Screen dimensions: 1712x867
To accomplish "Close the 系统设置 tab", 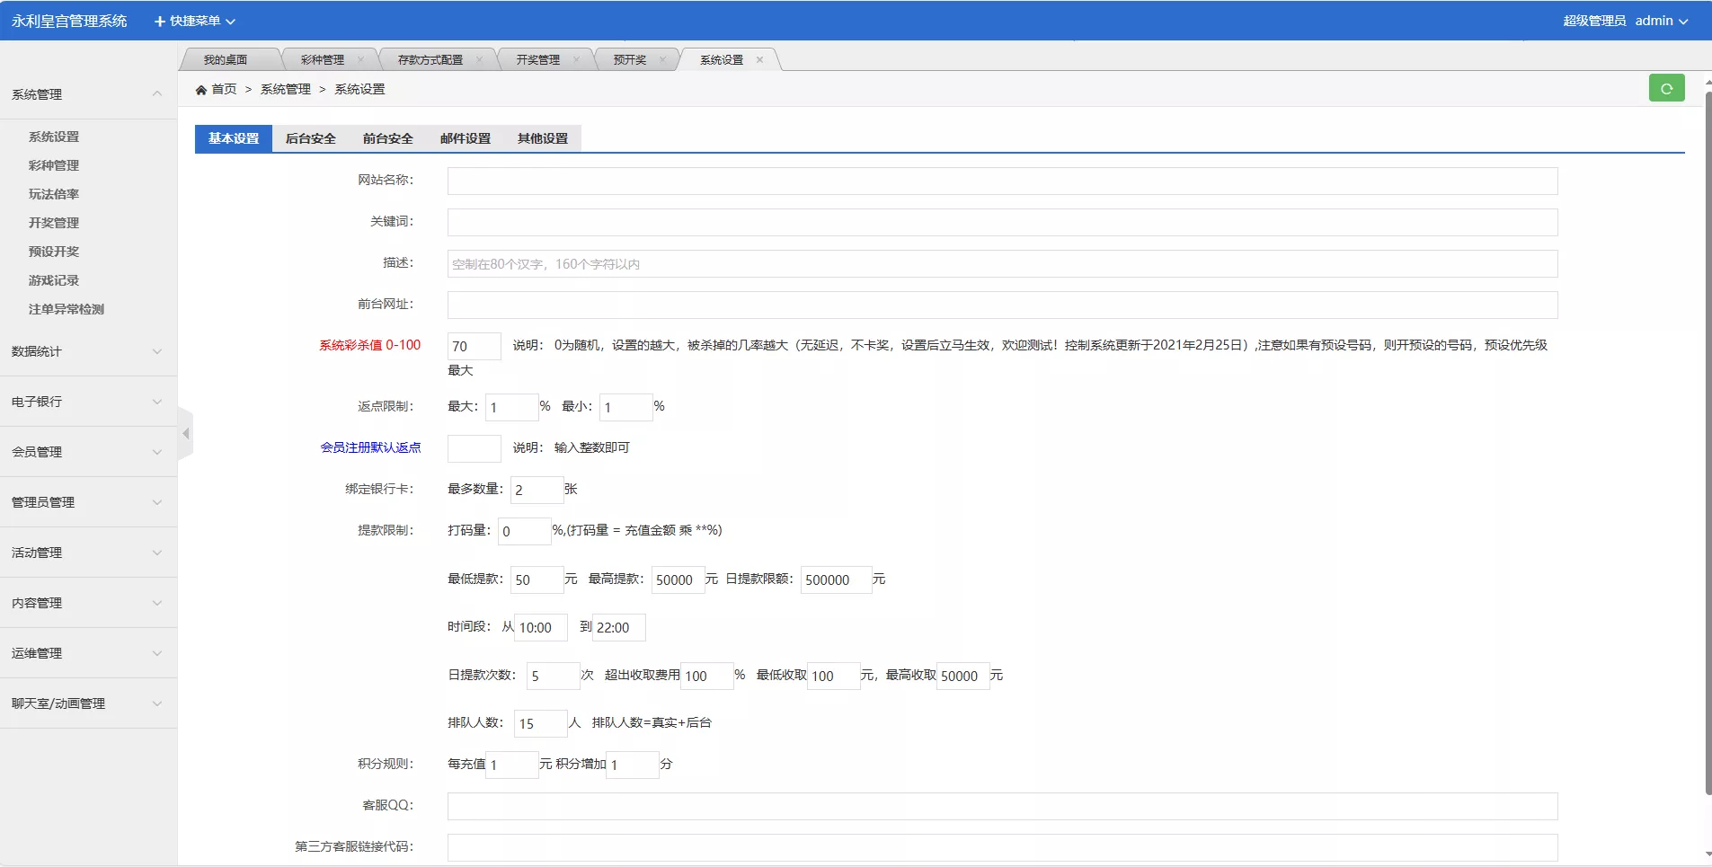I will [x=759, y=60].
